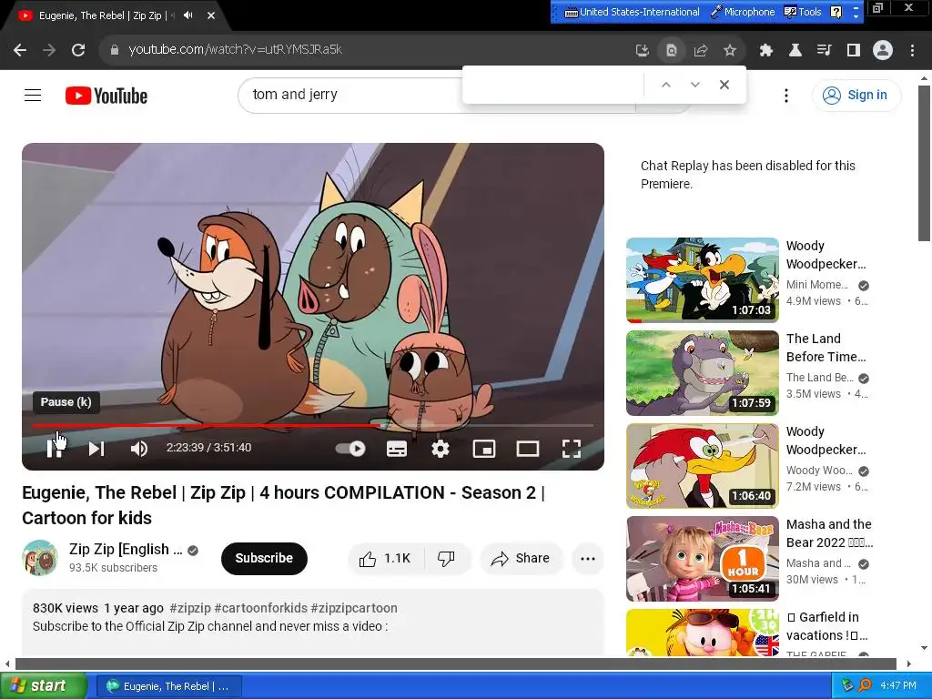Viewport: 932px width, 699px height.
Task: Click the #cartoonforkids hashtag
Action: pyautogui.click(x=261, y=608)
